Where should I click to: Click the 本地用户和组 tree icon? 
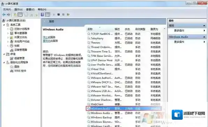[12, 42]
